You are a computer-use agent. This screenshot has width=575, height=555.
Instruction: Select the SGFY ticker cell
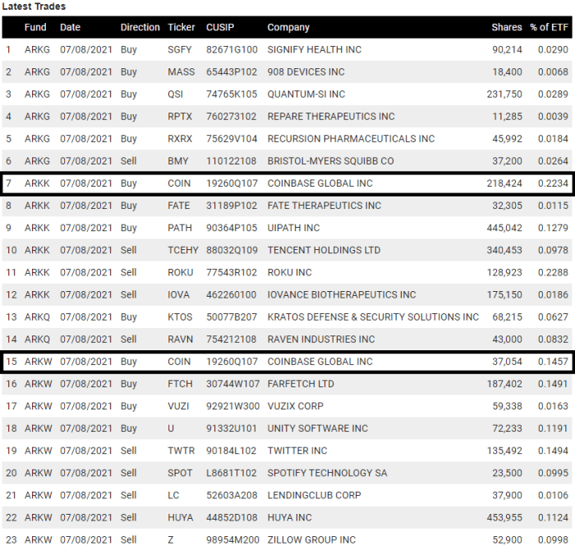coord(180,49)
